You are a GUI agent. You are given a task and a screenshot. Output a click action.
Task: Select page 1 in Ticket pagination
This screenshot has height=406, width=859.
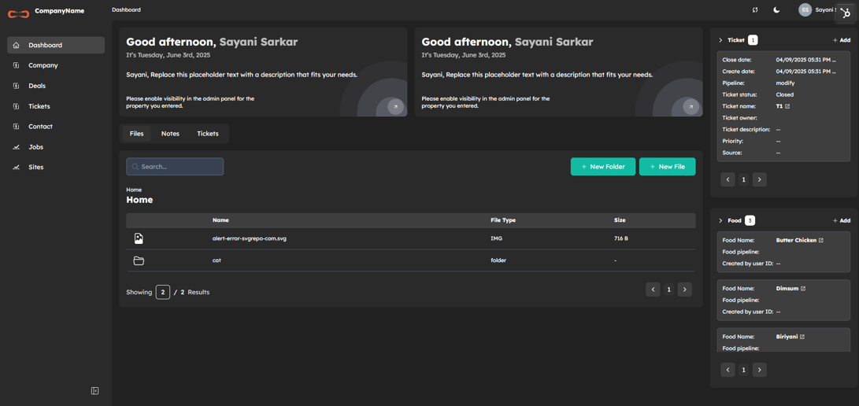point(743,179)
